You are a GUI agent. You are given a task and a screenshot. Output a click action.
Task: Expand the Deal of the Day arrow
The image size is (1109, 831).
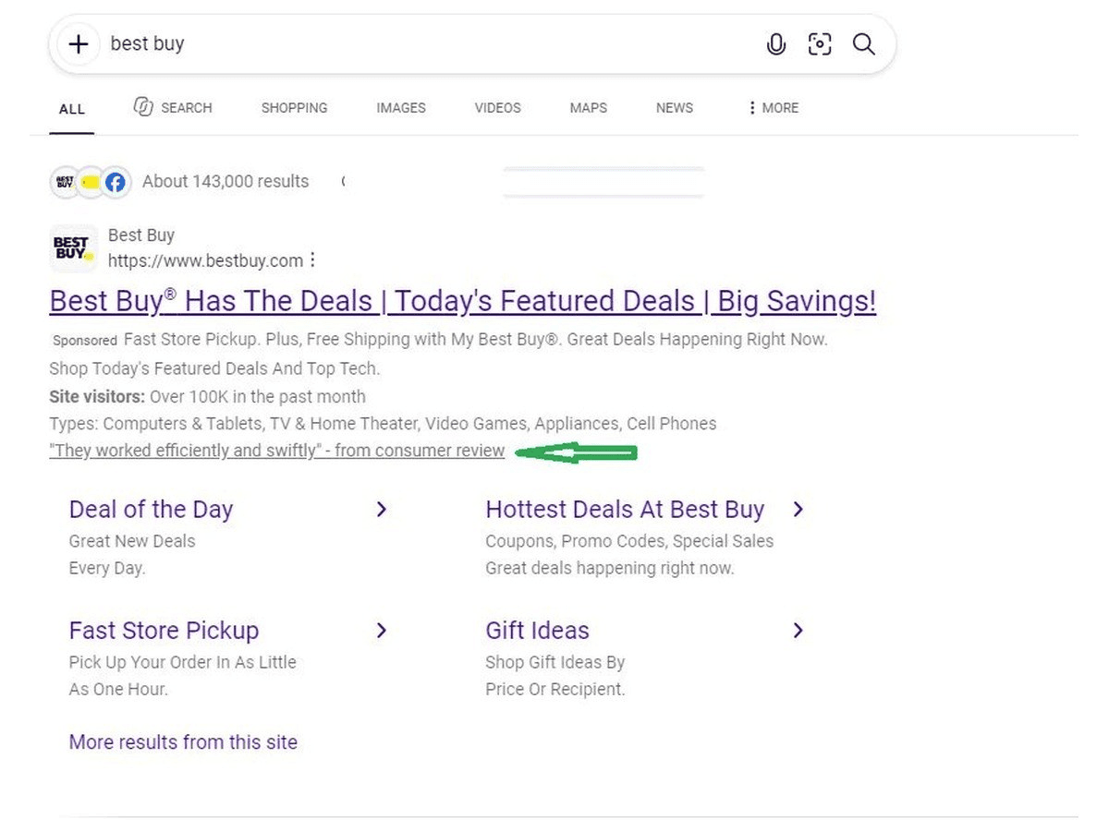[381, 510]
